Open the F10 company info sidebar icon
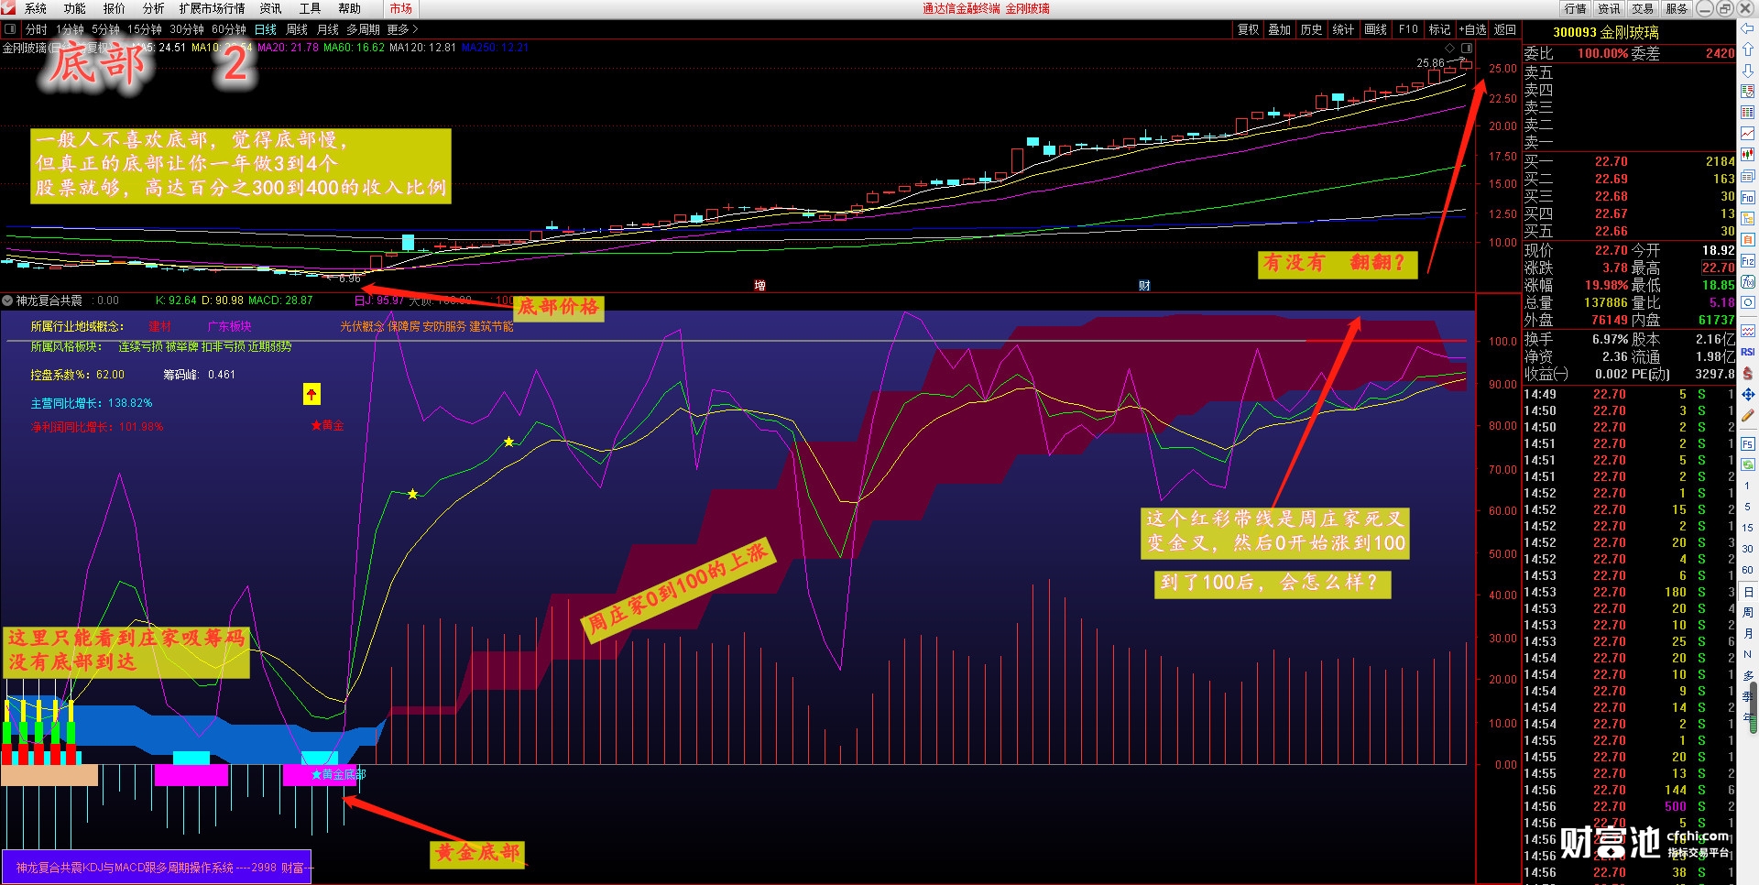Screen dimensions: 1759x885 (x=1747, y=197)
